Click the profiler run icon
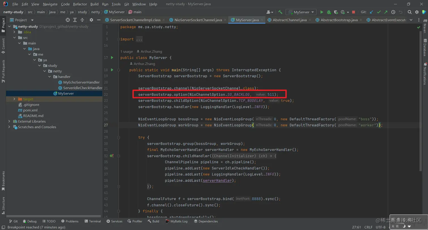428x230 pixels. (x=343, y=12)
